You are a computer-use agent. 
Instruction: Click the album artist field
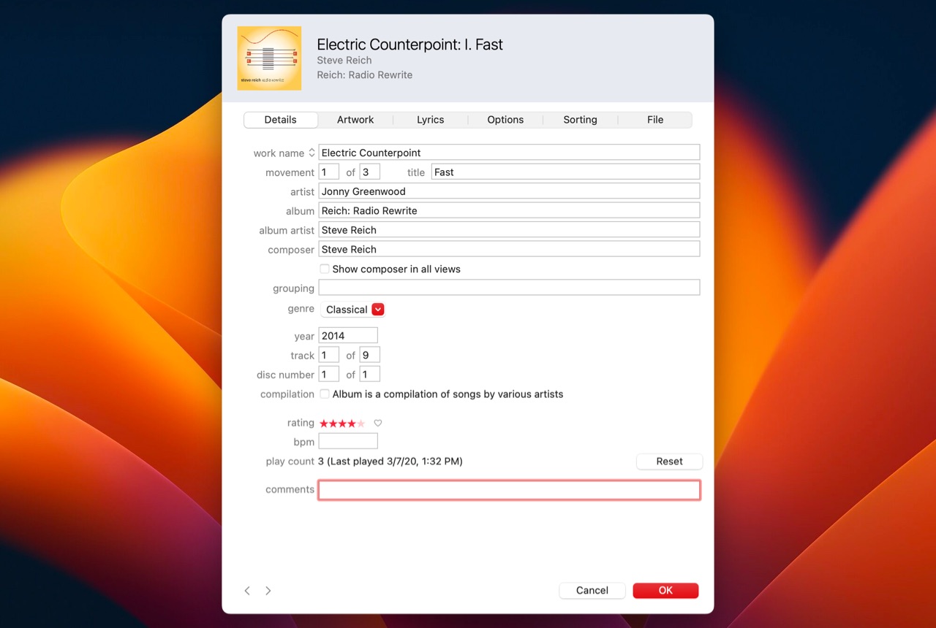pos(509,230)
